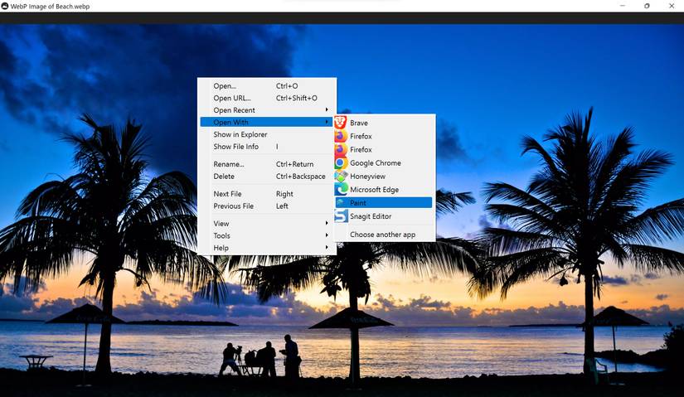The image size is (684, 397).
Task: Click the Ctrl+Return shortcut text
Action: click(x=295, y=164)
